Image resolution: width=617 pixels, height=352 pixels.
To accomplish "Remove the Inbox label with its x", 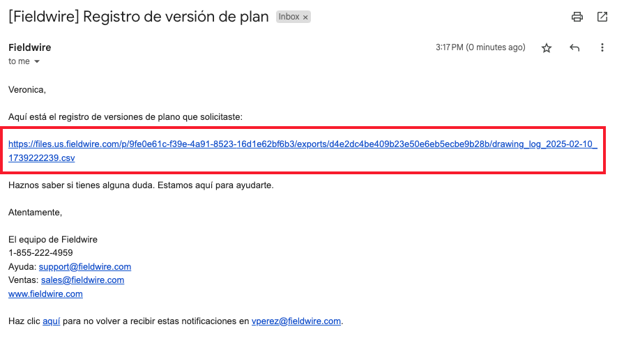I will click(x=305, y=17).
